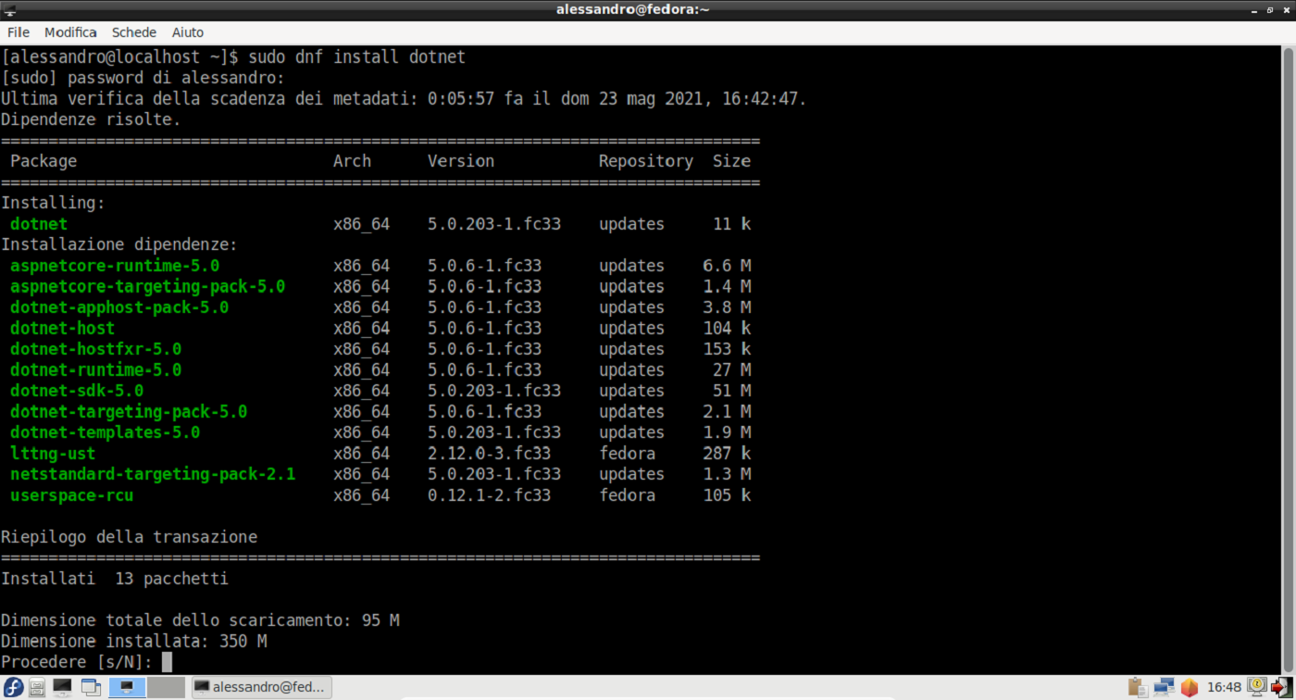Click the orange hexagon tray icon

pos(1190,687)
